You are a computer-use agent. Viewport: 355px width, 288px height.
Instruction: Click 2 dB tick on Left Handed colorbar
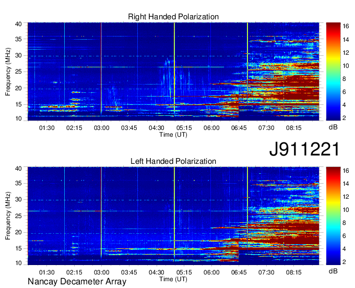click(x=344, y=262)
